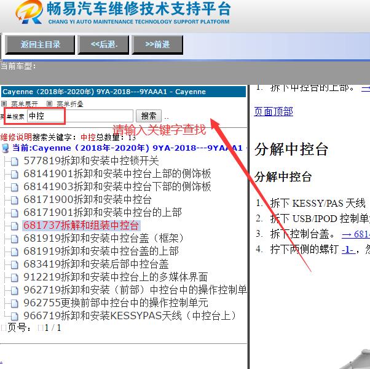Click the 页号 1 / 1 indicator
The width and height of the screenshot is (370, 369).
pos(31,328)
